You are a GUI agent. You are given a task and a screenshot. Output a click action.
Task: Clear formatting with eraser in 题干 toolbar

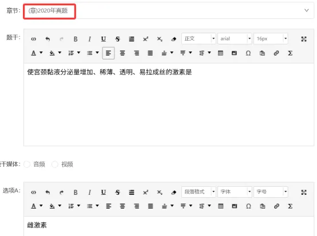coord(173,39)
